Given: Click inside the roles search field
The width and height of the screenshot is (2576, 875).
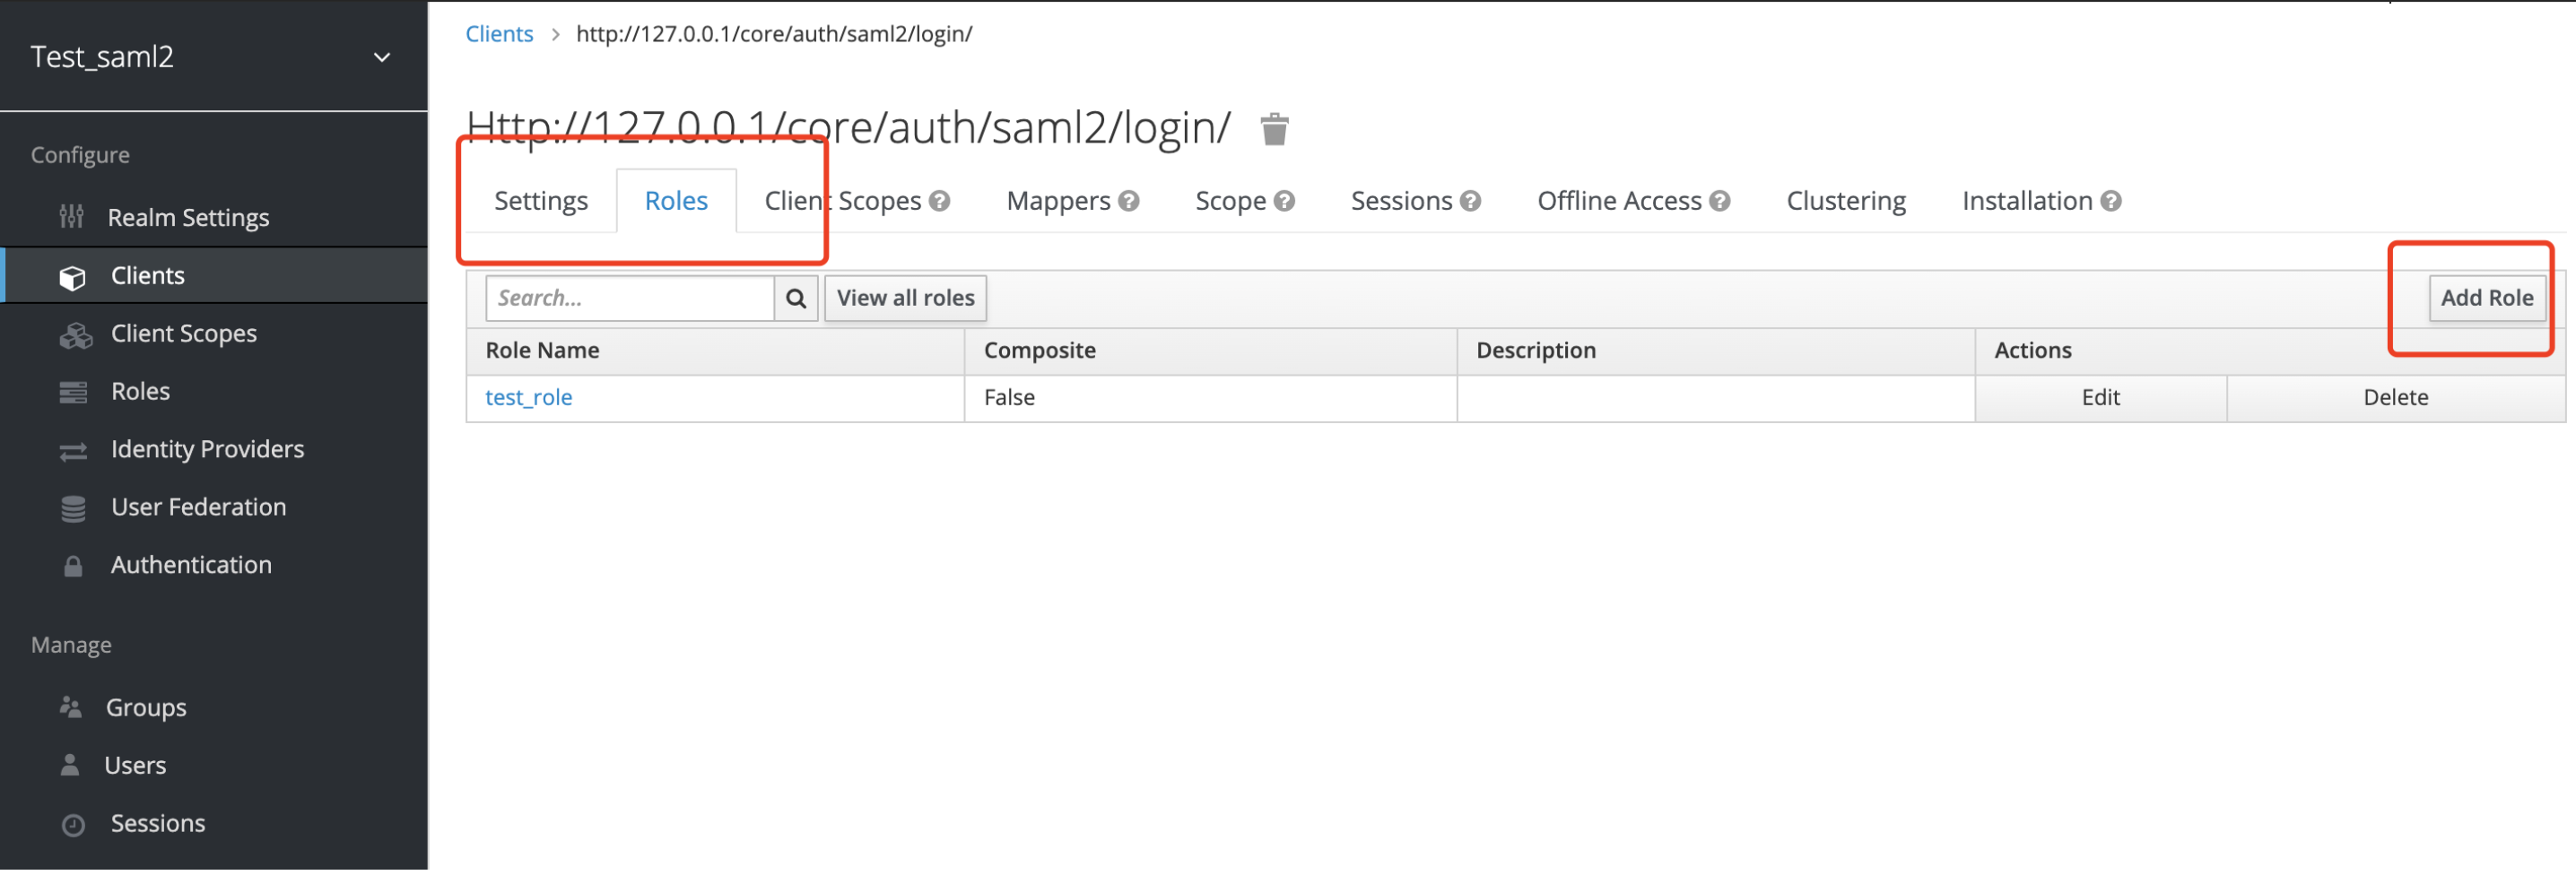Looking at the screenshot, I should point(630,297).
